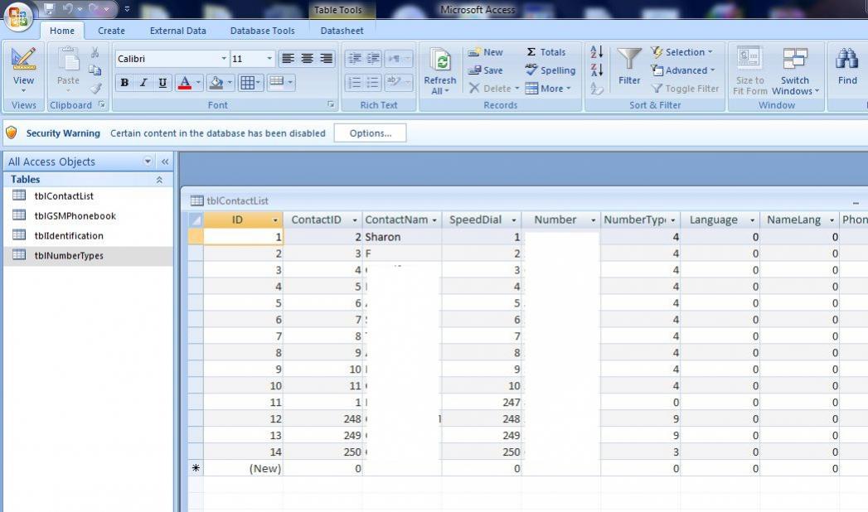Sort ascending A to Z
Screen dimensions: 868x512
tap(597, 52)
